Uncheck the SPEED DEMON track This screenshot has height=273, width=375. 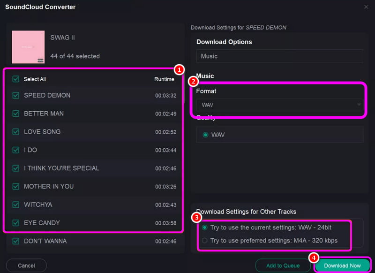(x=16, y=95)
